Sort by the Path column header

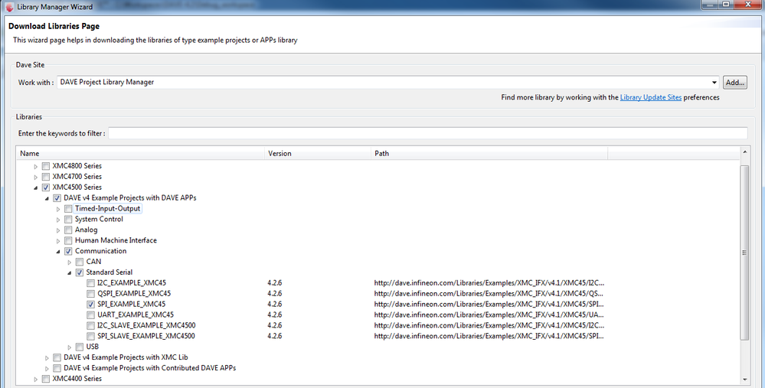pyautogui.click(x=489, y=153)
